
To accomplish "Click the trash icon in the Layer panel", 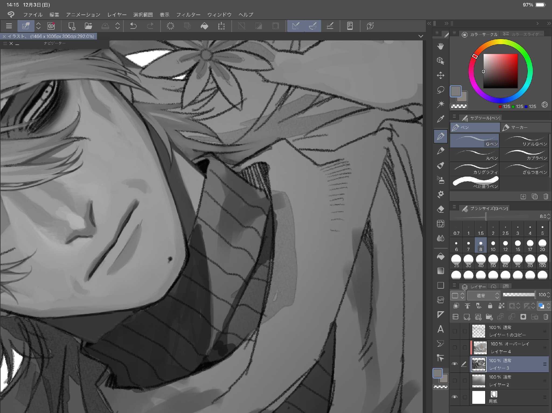I will (x=546, y=317).
